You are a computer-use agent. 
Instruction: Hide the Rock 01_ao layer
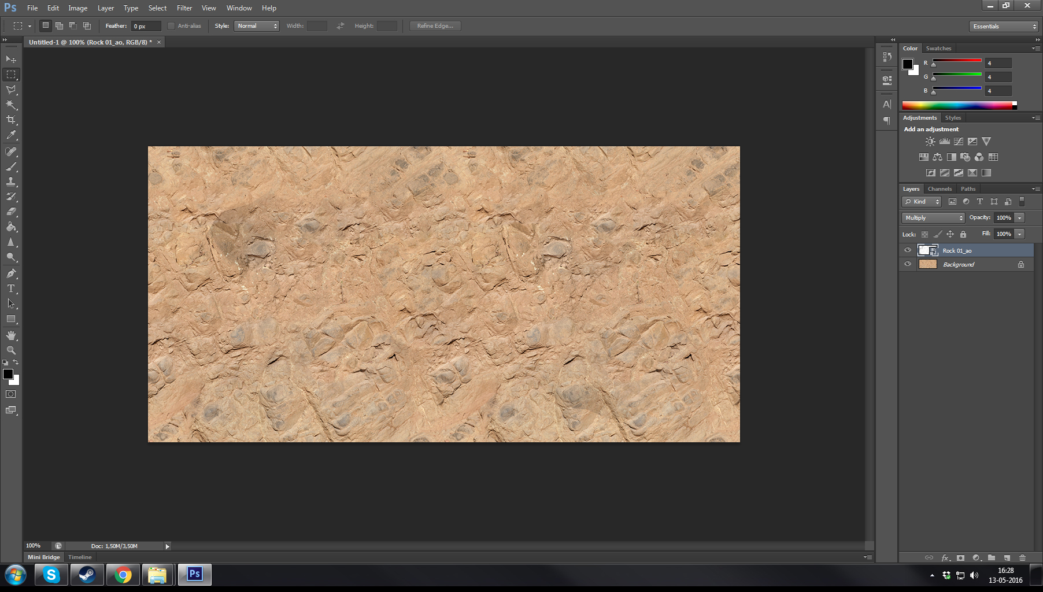908,250
